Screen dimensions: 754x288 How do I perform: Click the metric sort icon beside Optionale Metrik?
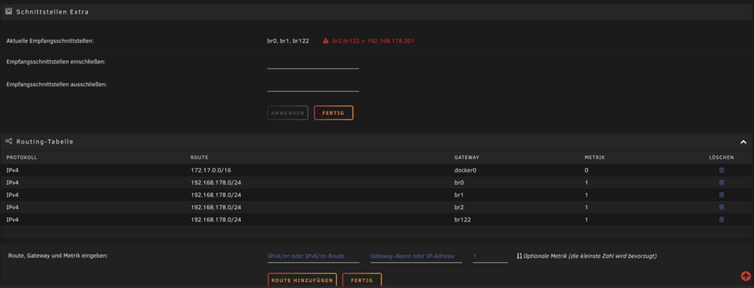(520, 256)
